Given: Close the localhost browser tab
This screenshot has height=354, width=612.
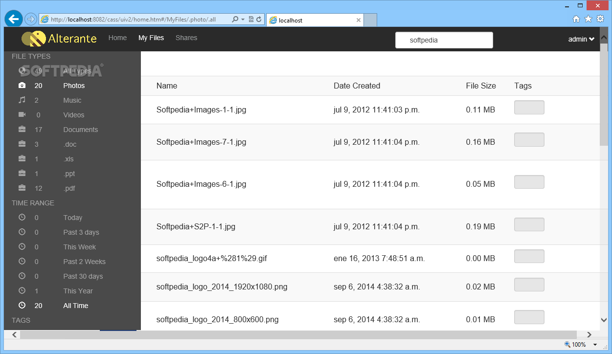Looking at the screenshot, I should (x=359, y=21).
